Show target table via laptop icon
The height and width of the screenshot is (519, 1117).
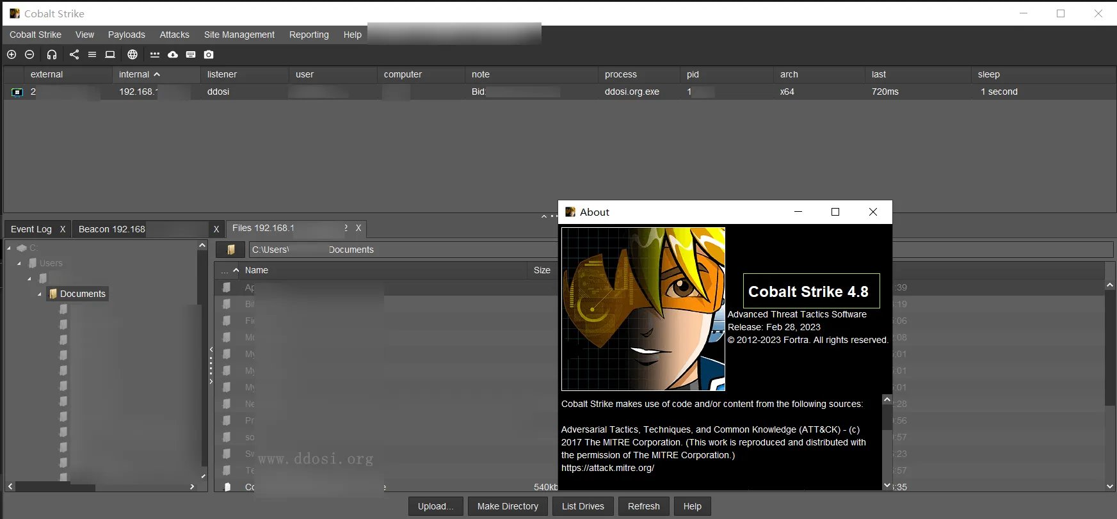(x=110, y=54)
